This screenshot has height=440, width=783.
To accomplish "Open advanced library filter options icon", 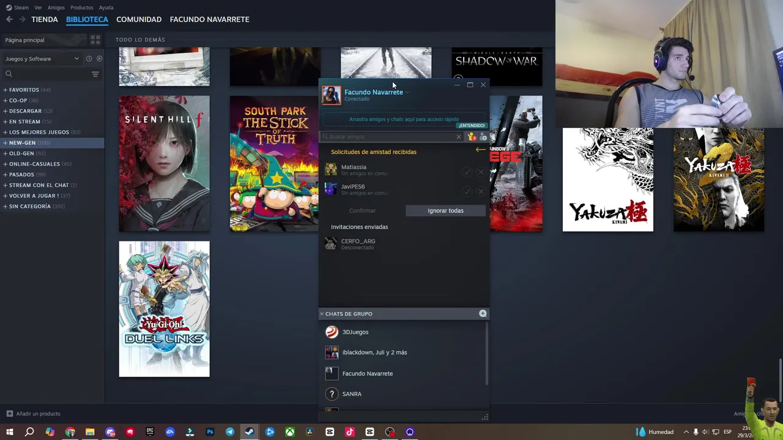I will pyautogui.click(x=95, y=74).
